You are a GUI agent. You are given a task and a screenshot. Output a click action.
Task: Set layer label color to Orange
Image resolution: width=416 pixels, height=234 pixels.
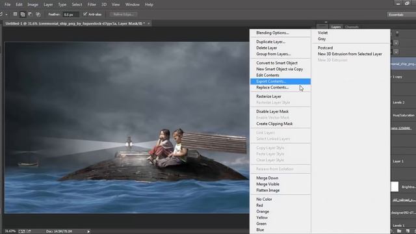coord(280,212)
